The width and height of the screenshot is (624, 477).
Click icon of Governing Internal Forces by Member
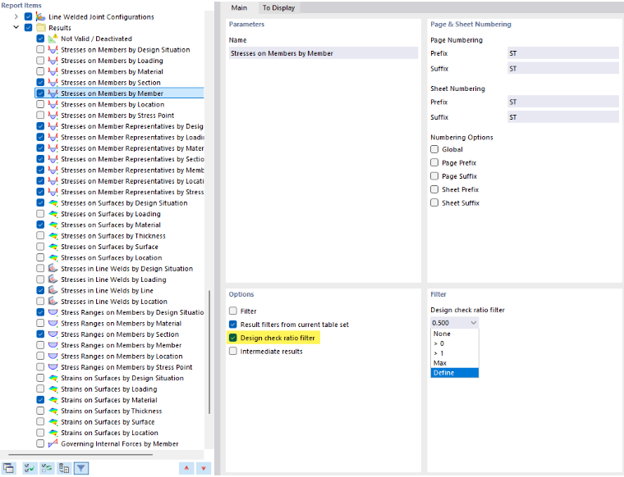(x=53, y=443)
